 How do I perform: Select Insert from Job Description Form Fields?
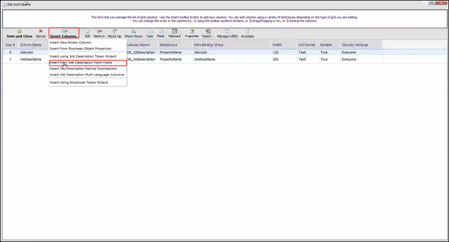click(x=81, y=63)
